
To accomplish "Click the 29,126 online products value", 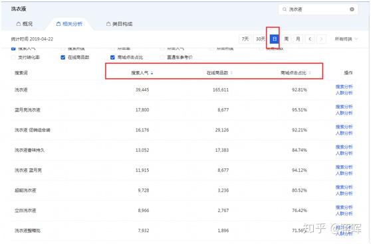I will click(222, 130).
